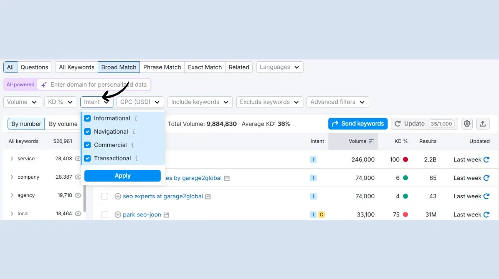Refresh the park seo-joon row
This screenshot has width=499, height=279.
[487, 214]
